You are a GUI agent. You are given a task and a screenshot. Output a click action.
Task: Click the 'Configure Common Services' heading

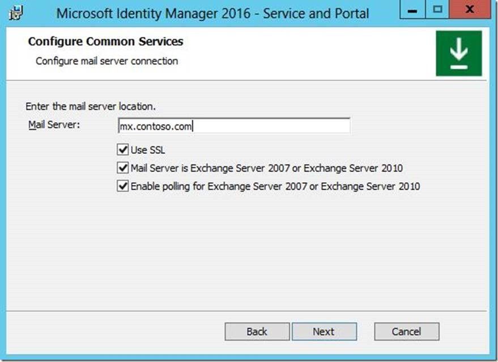click(x=105, y=41)
